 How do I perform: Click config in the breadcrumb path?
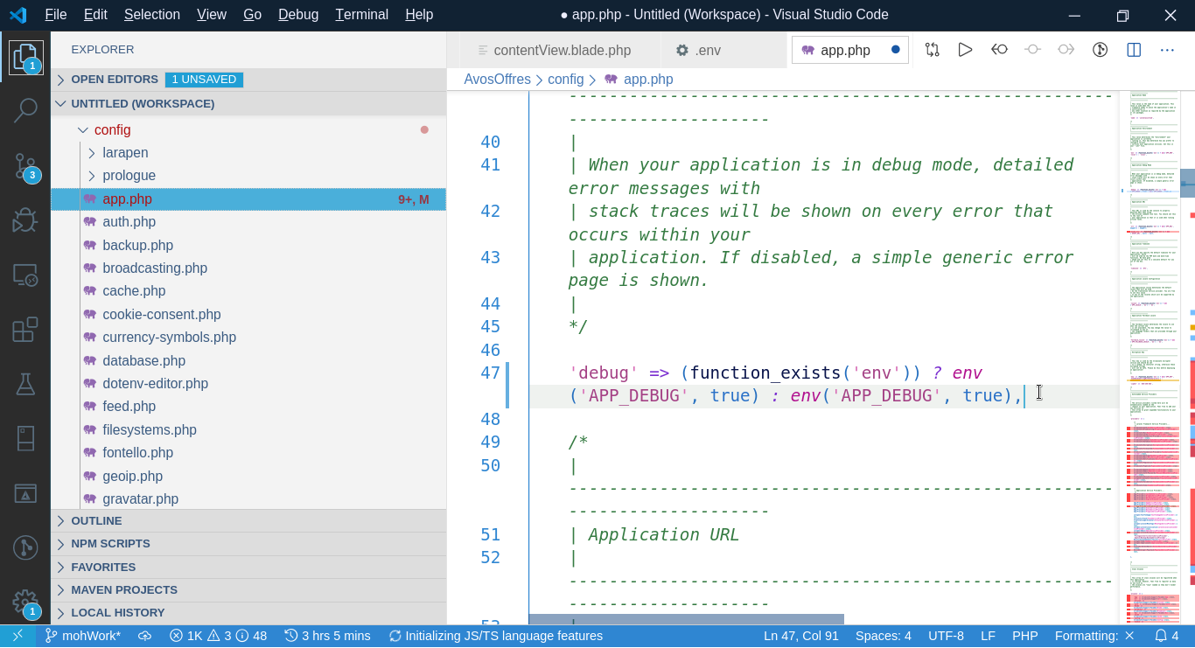coord(566,80)
